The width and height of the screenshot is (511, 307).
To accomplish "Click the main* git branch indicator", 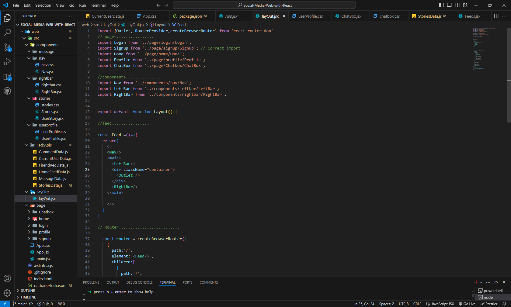I will pyautogui.click(x=20, y=304).
